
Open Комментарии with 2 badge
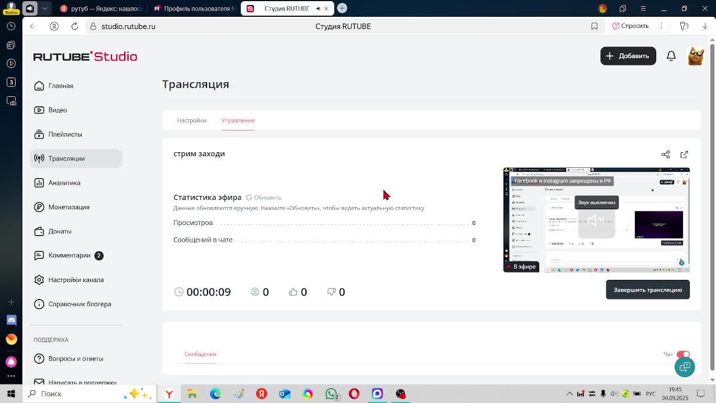click(69, 255)
